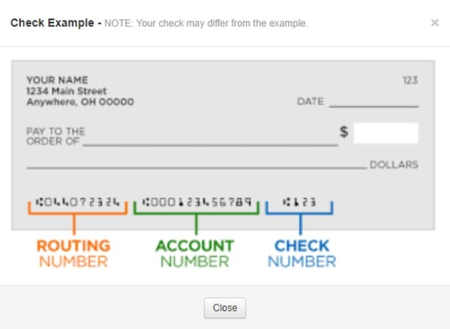The height and width of the screenshot is (329, 450).
Task: Click the blue CHECK NUMBER label
Action: 301,253
